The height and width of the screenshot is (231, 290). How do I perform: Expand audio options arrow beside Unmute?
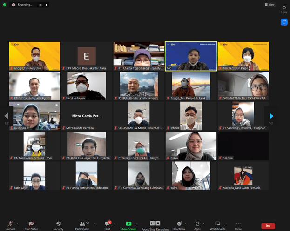(19, 223)
